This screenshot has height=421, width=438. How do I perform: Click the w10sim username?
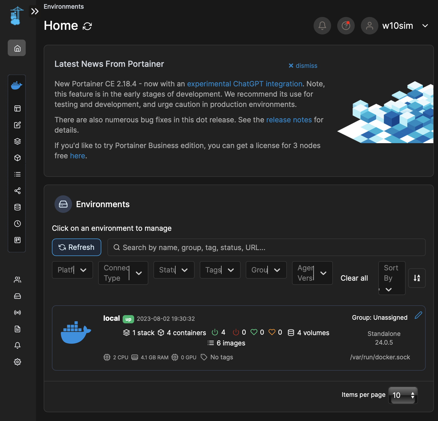[x=398, y=26]
